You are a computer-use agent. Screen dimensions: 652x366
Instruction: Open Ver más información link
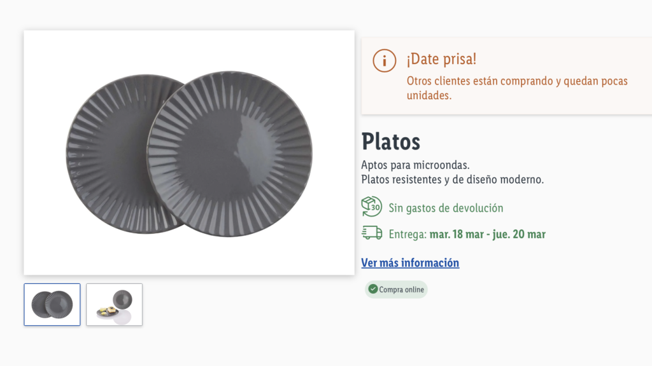click(410, 262)
